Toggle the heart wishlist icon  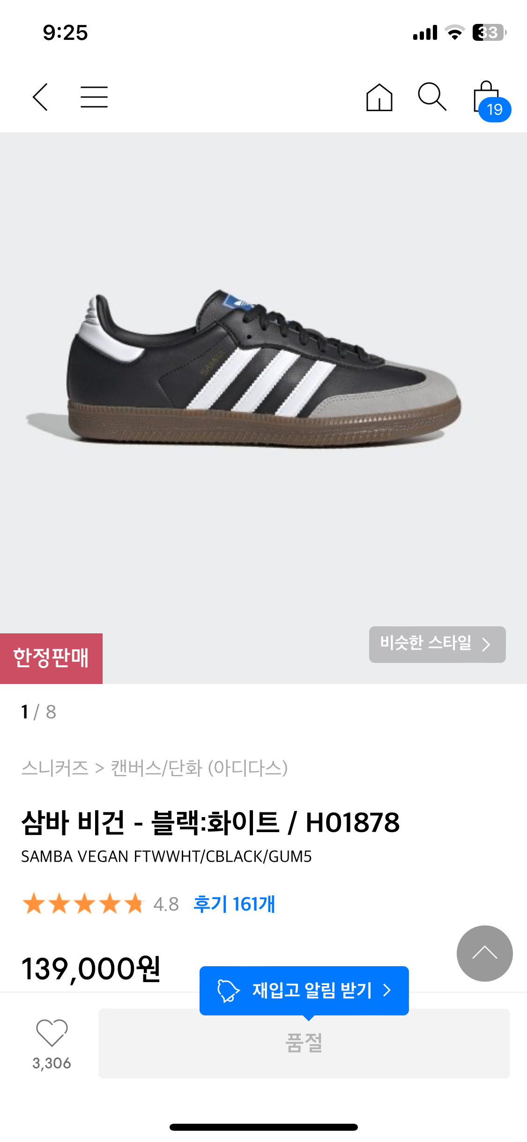(x=52, y=1033)
